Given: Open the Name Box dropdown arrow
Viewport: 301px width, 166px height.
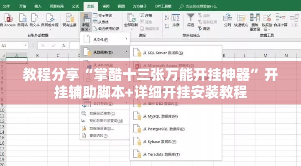Looking at the screenshot, I should (26, 46).
